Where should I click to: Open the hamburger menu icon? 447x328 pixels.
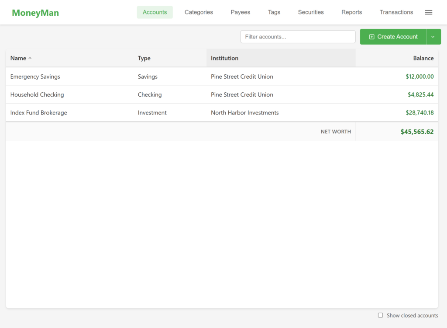tap(428, 12)
